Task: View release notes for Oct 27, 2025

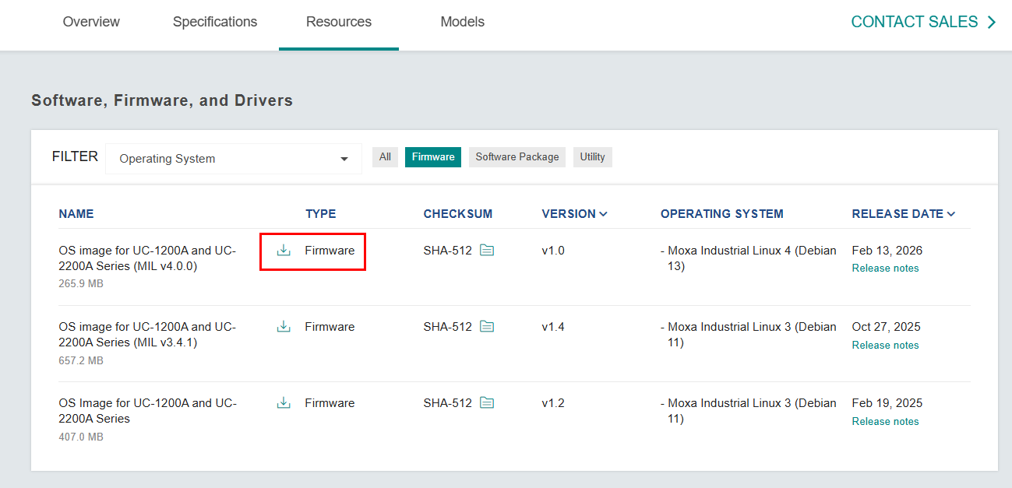Action: 885,346
